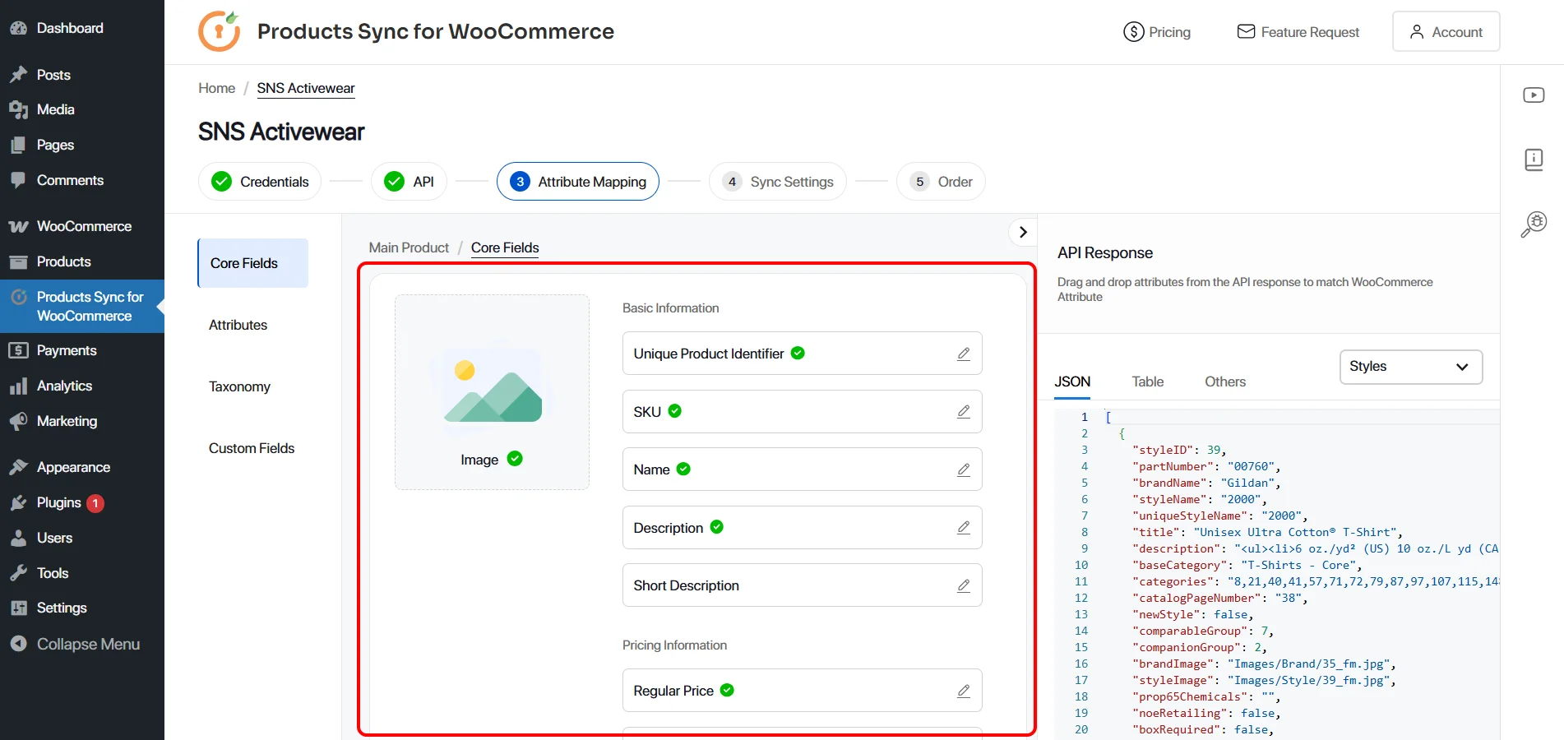Open the SNS Activewear breadcrumb link
Screen dimensions: 1564x740
pos(305,88)
